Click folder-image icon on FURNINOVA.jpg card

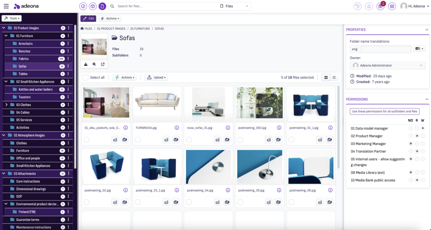coord(176,140)
